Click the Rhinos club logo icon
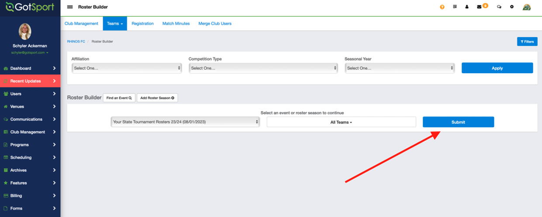This screenshot has width=542, height=217. 527,7
